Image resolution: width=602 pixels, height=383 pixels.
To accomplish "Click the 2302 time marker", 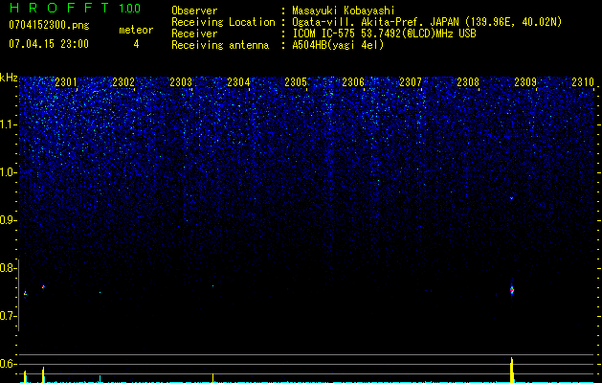I will pyautogui.click(x=123, y=81).
